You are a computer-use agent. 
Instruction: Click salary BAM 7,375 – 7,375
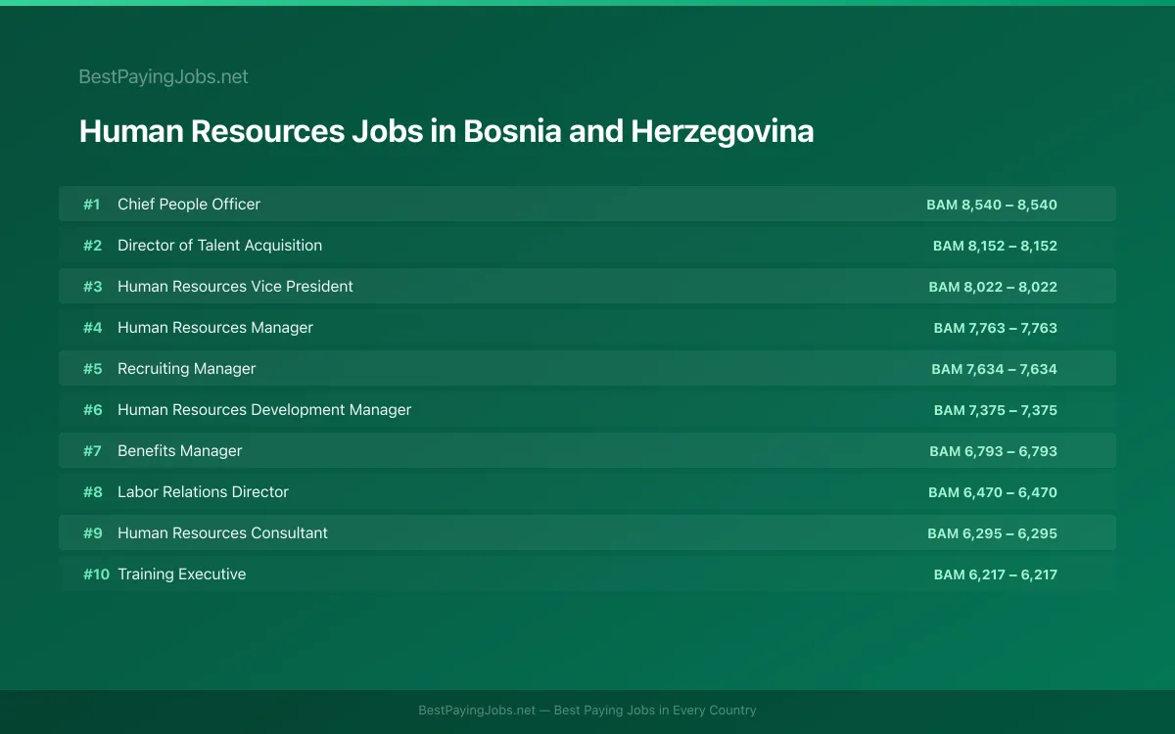pyautogui.click(x=996, y=410)
